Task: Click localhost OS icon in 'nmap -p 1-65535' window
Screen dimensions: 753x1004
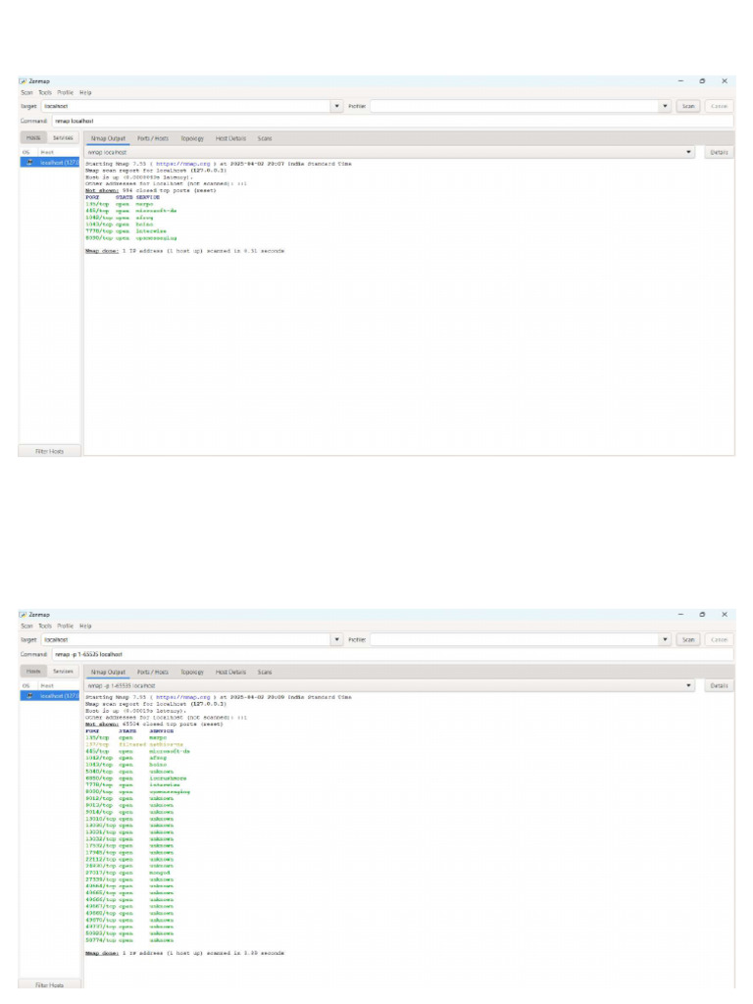Action: 29,695
